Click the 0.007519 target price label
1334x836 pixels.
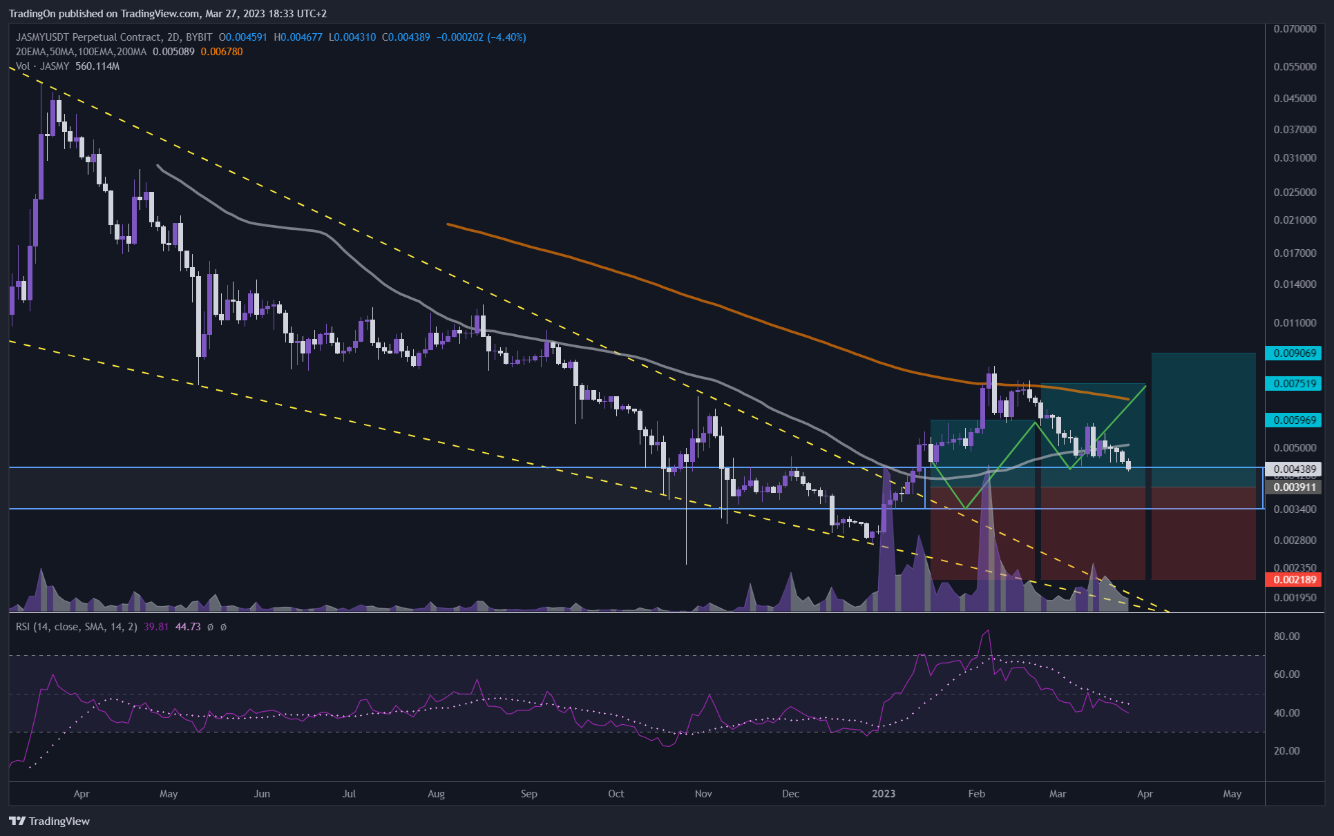click(x=1293, y=384)
